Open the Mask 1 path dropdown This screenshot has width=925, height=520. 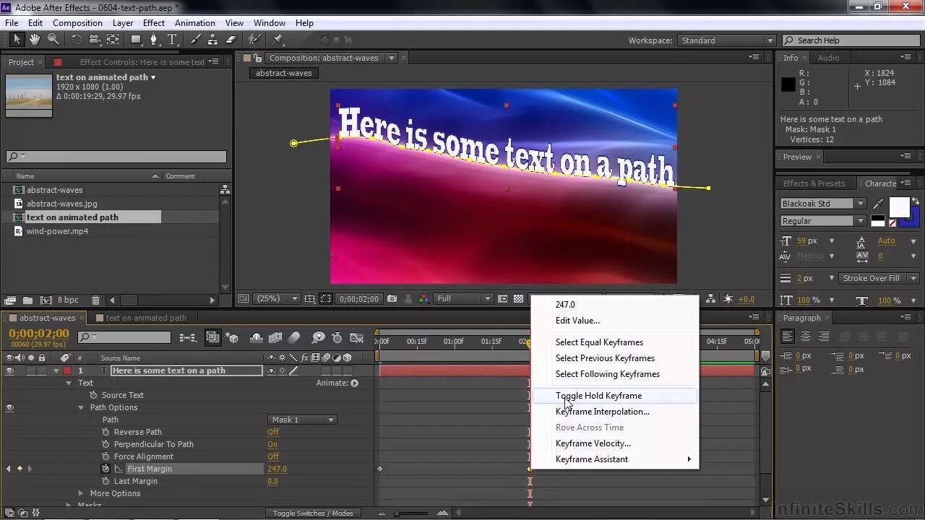coord(302,420)
